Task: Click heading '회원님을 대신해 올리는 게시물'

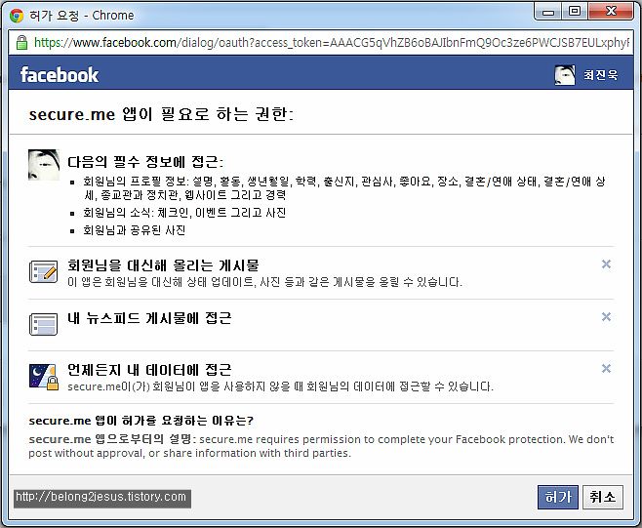Action: (x=163, y=265)
